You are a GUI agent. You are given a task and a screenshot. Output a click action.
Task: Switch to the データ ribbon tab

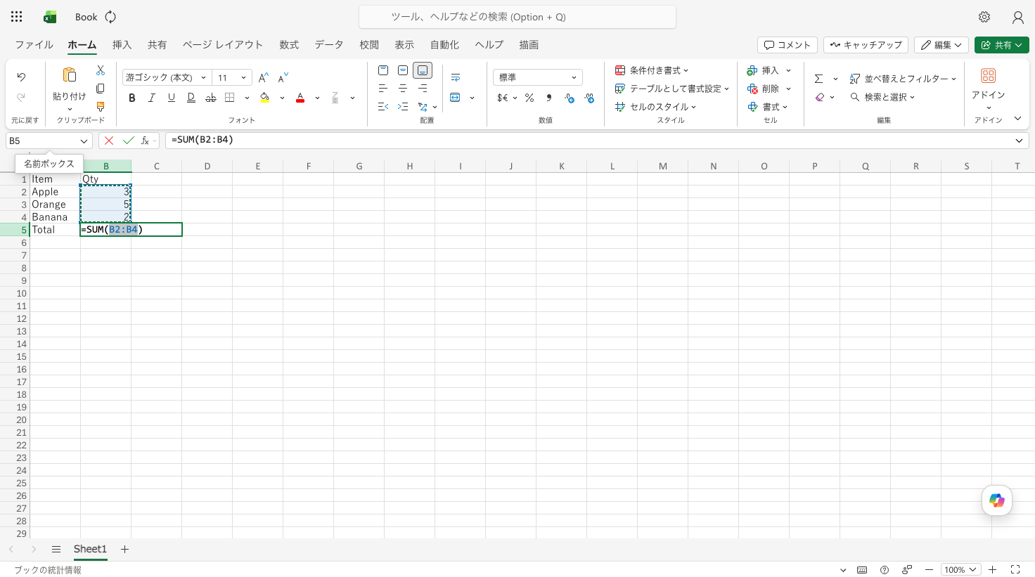329,44
